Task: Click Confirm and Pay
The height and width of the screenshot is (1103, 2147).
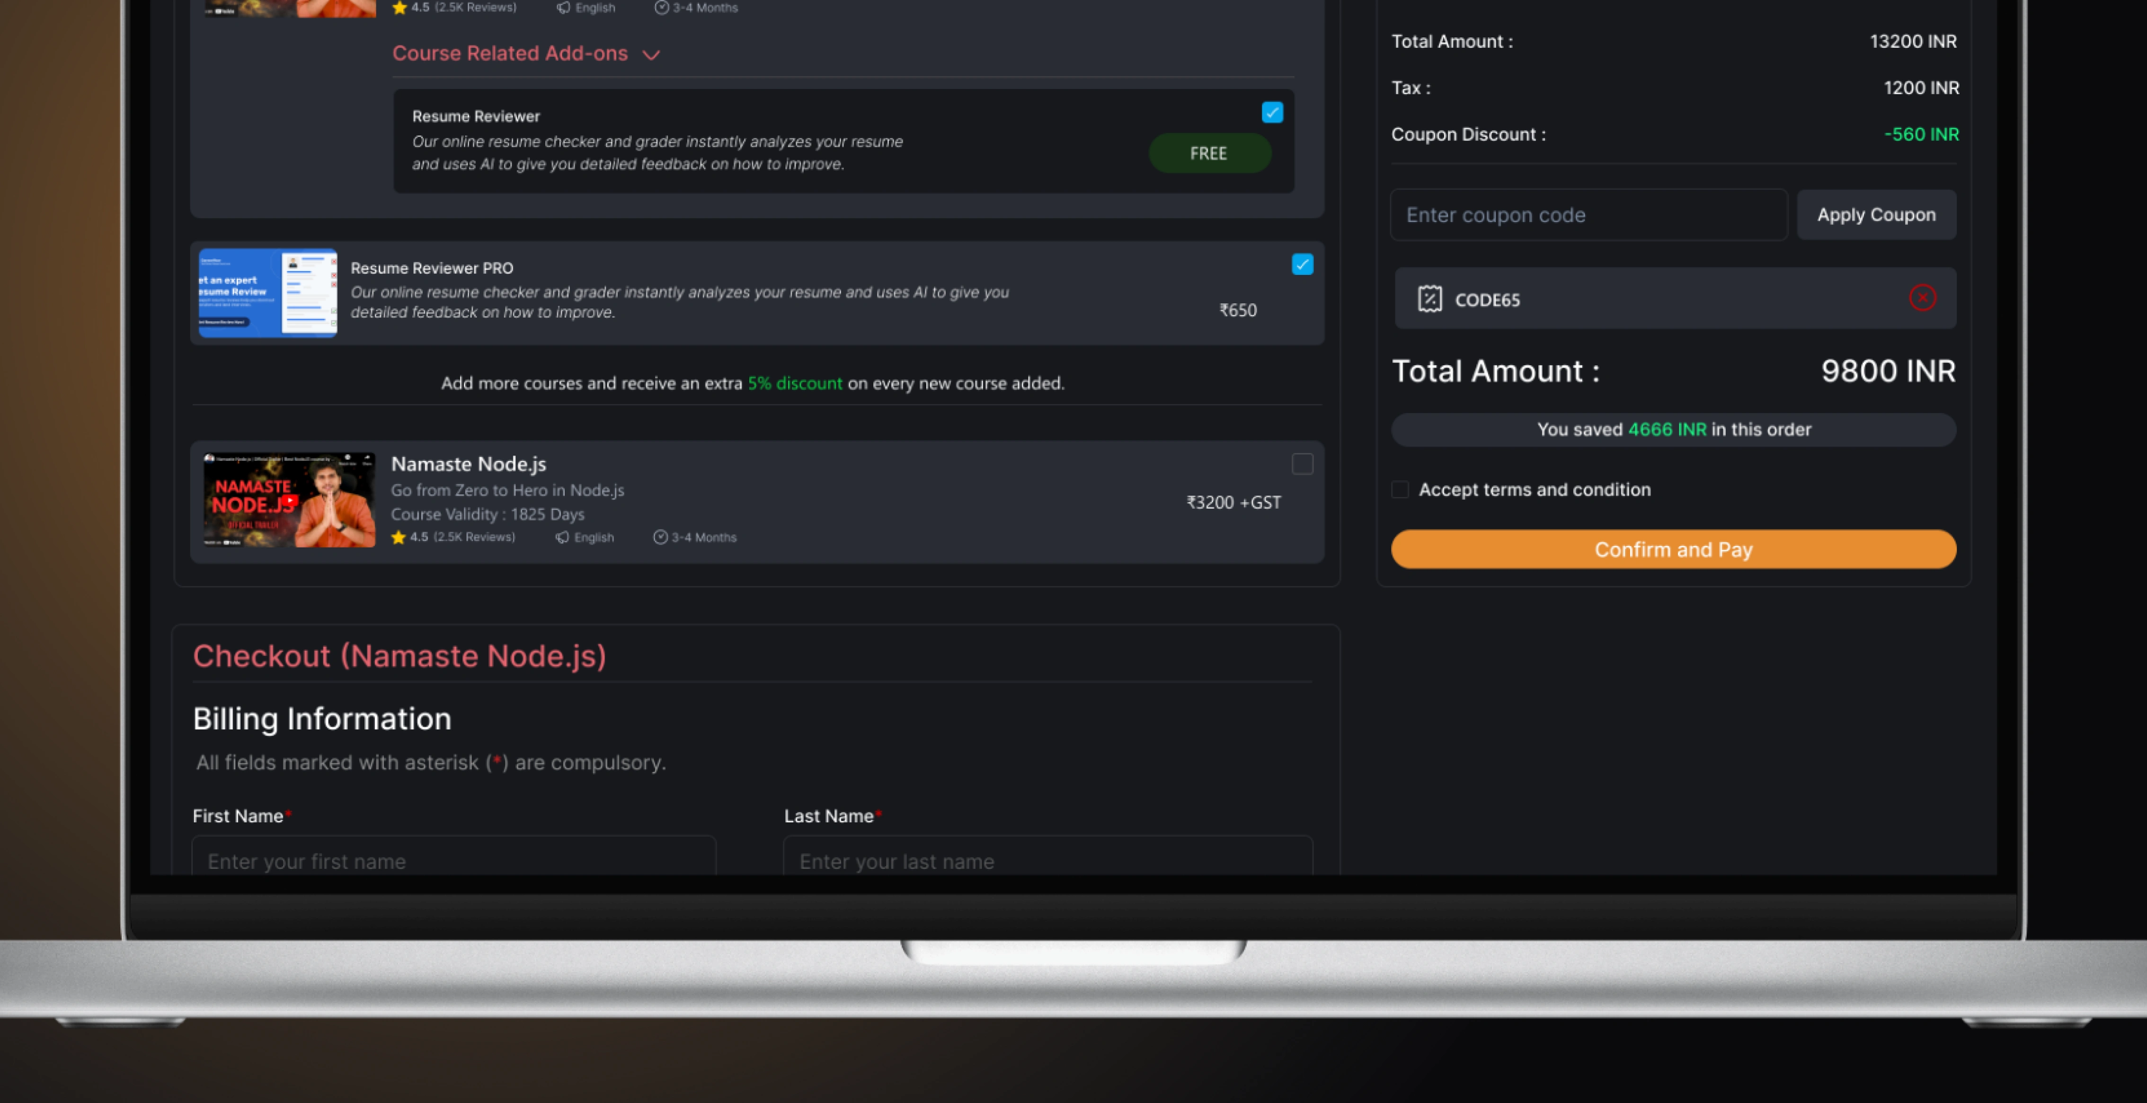Action: tap(1674, 550)
